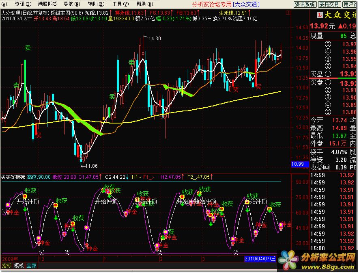
Task: Click the 委托交易 button
Action: [329, 4]
